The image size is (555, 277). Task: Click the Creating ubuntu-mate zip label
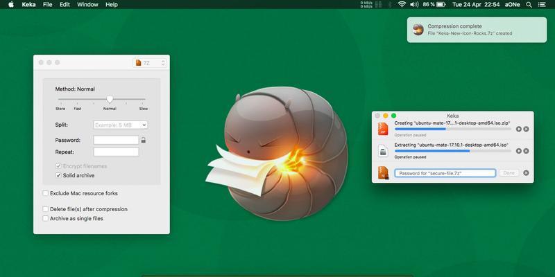click(452, 123)
